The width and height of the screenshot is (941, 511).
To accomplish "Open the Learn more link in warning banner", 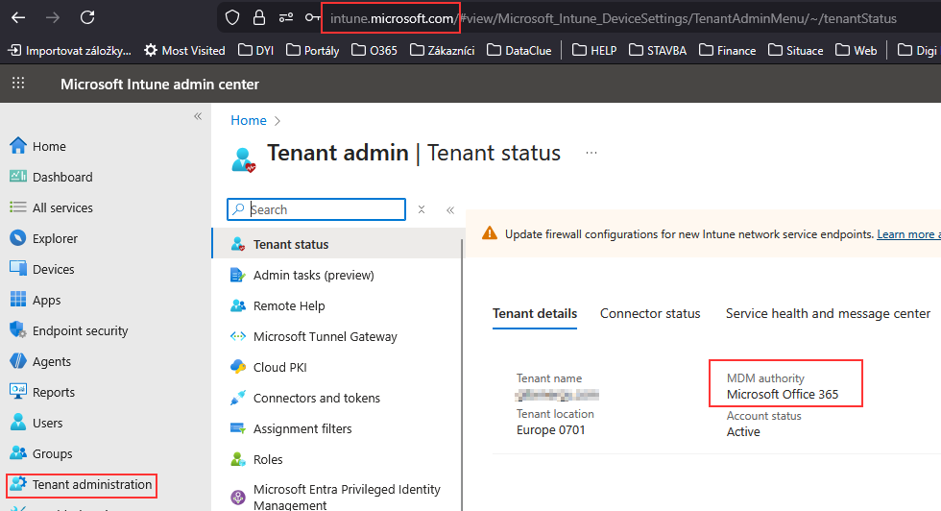I will click(x=906, y=234).
